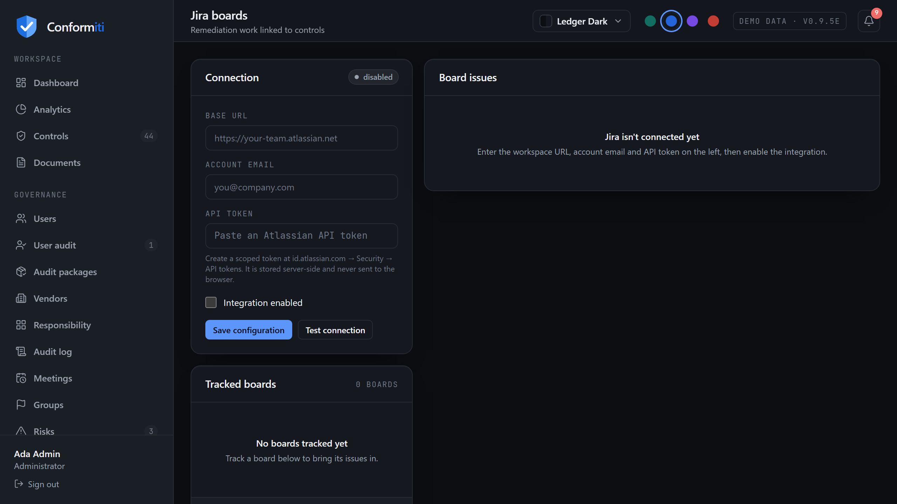This screenshot has width=897, height=504.
Task: Click the Vendors building icon
Action: pos(21,298)
